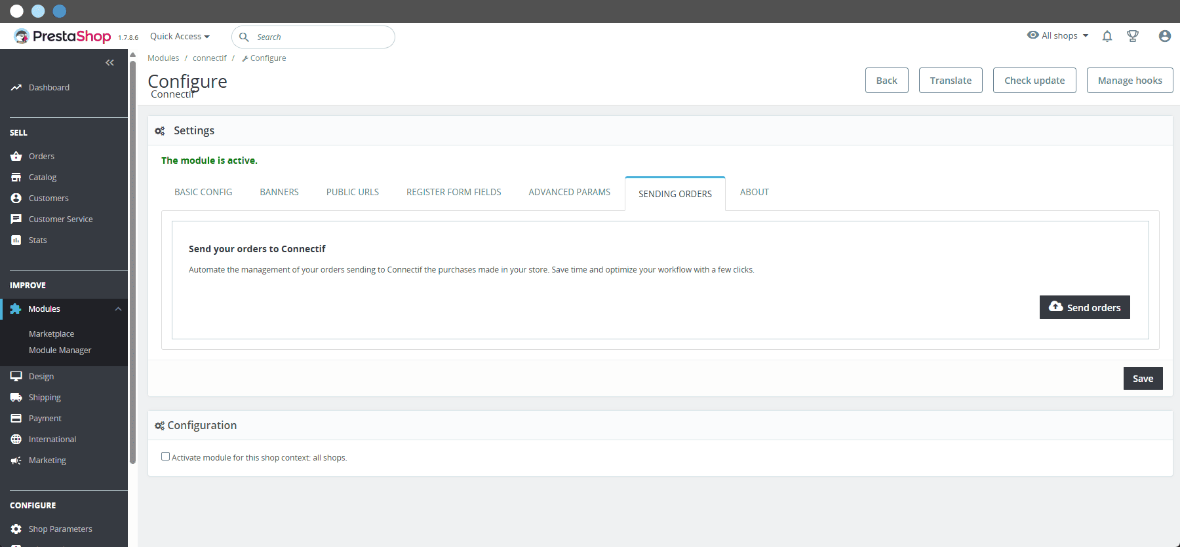Click the Customer Service chat icon

point(16,219)
